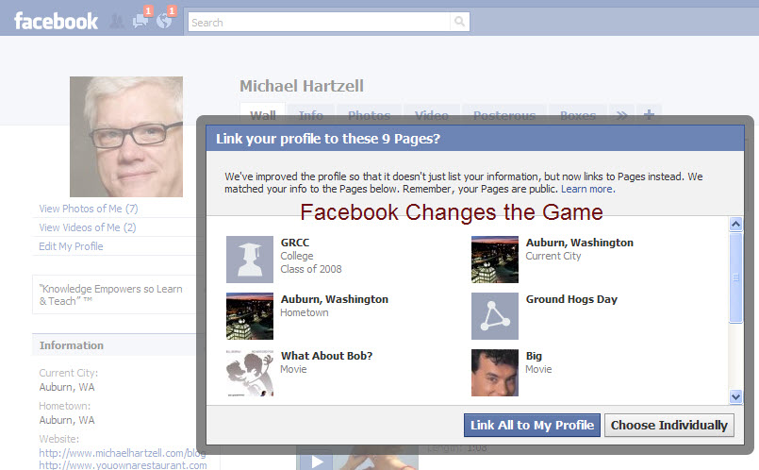The height and width of the screenshot is (470, 759).
Task: Click Link All to My Profile button
Action: [532, 425]
